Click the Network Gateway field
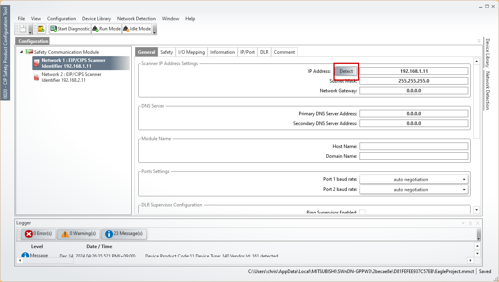The width and height of the screenshot is (499, 282). [x=414, y=90]
